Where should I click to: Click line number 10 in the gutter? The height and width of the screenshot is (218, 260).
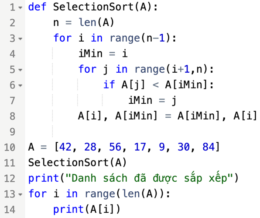[x=10, y=148]
